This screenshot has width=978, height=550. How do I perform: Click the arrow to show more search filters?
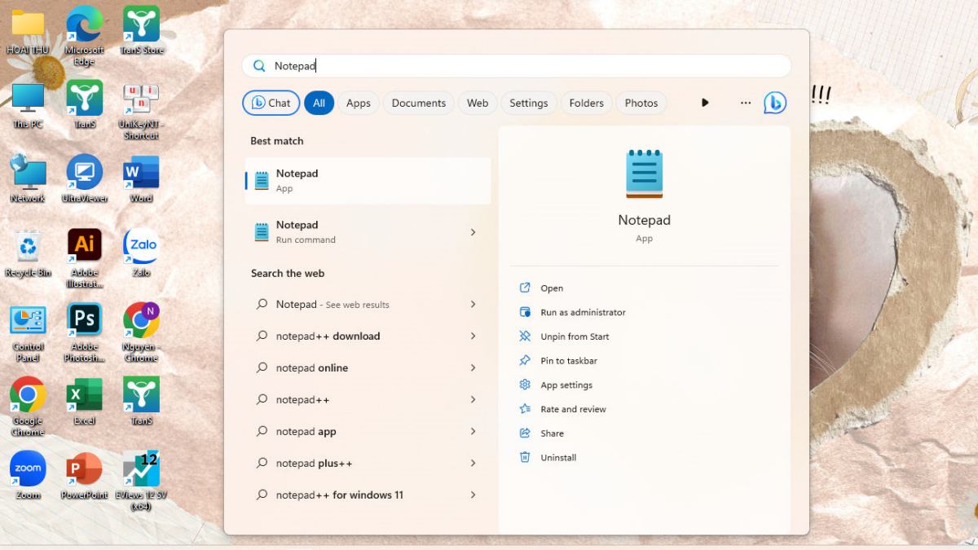click(x=704, y=103)
